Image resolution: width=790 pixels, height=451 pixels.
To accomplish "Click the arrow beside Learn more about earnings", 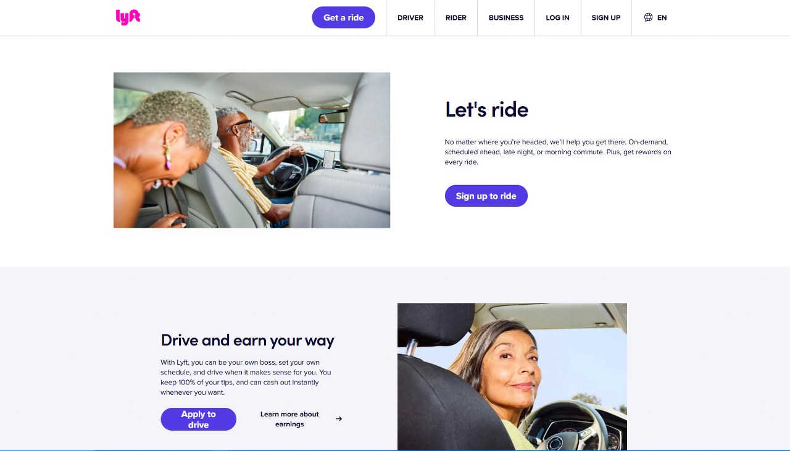I will [x=339, y=419].
